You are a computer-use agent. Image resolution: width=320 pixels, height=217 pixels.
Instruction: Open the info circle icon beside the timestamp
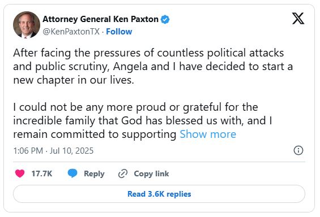click(x=298, y=150)
